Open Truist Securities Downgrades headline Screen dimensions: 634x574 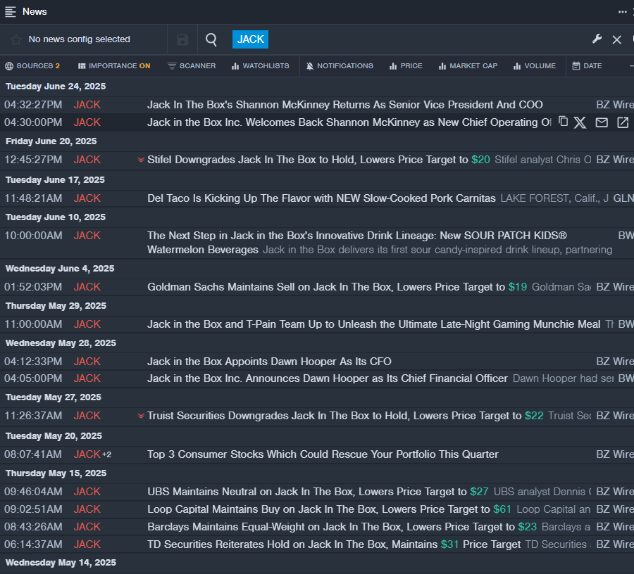(334, 416)
